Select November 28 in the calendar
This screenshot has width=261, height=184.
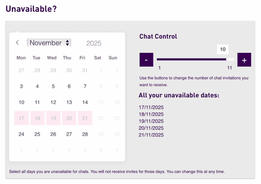click(x=85, y=134)
